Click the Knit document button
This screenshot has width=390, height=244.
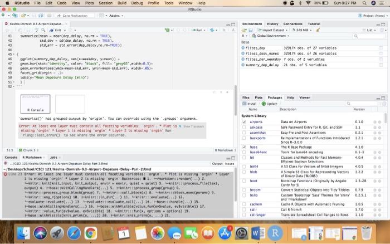point(55,30)
